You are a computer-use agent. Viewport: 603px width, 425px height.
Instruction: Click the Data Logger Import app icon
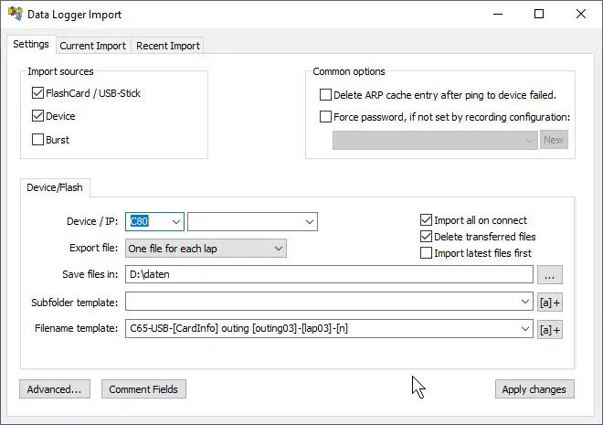(15, 15)
